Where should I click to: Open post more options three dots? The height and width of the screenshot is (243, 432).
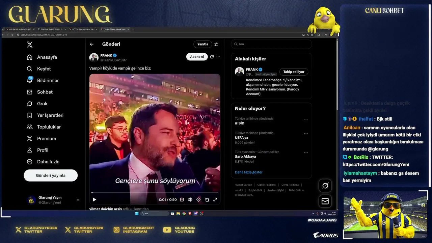(x=218, y=57)
